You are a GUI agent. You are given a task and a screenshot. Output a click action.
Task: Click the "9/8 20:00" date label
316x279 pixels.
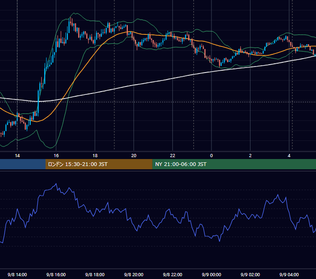[134, 274]
